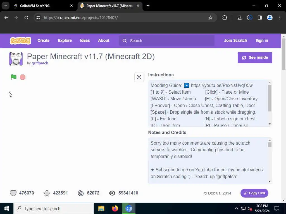Click the Copy Link button
Image resolution: width=286 pixels, height=214 pixels.
click(x=254, y=193)
